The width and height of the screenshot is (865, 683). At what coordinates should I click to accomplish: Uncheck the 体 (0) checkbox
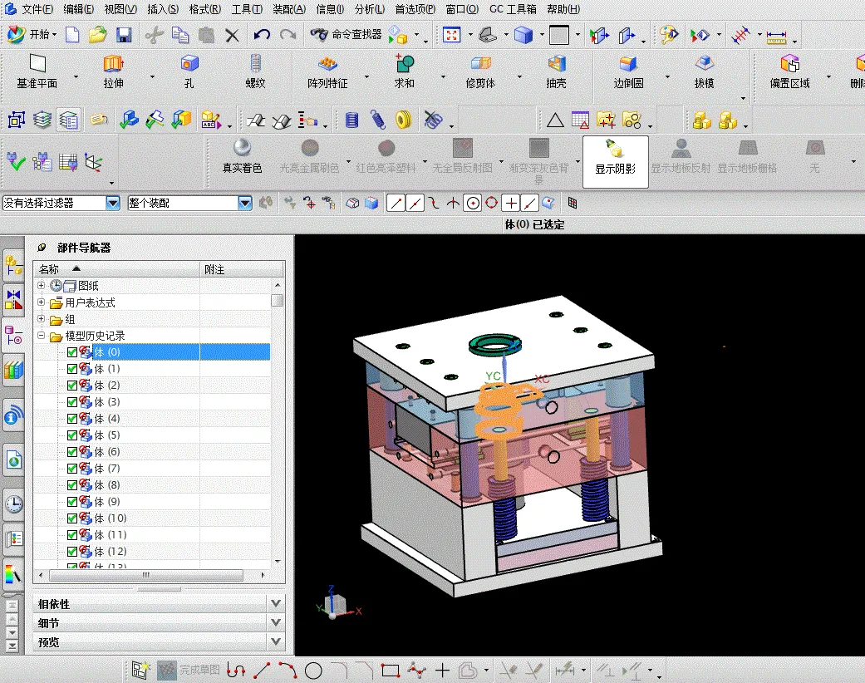(72, 352)
